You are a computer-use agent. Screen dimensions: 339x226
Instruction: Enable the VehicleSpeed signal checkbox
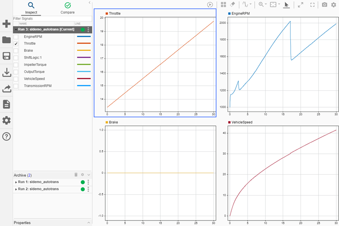click(16, 79)
